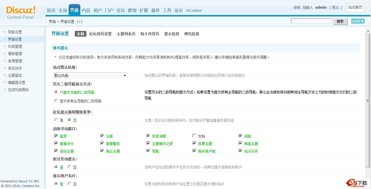Open 模板管理 in the left sidebar

pyautogui.click(x=15, y=54)
